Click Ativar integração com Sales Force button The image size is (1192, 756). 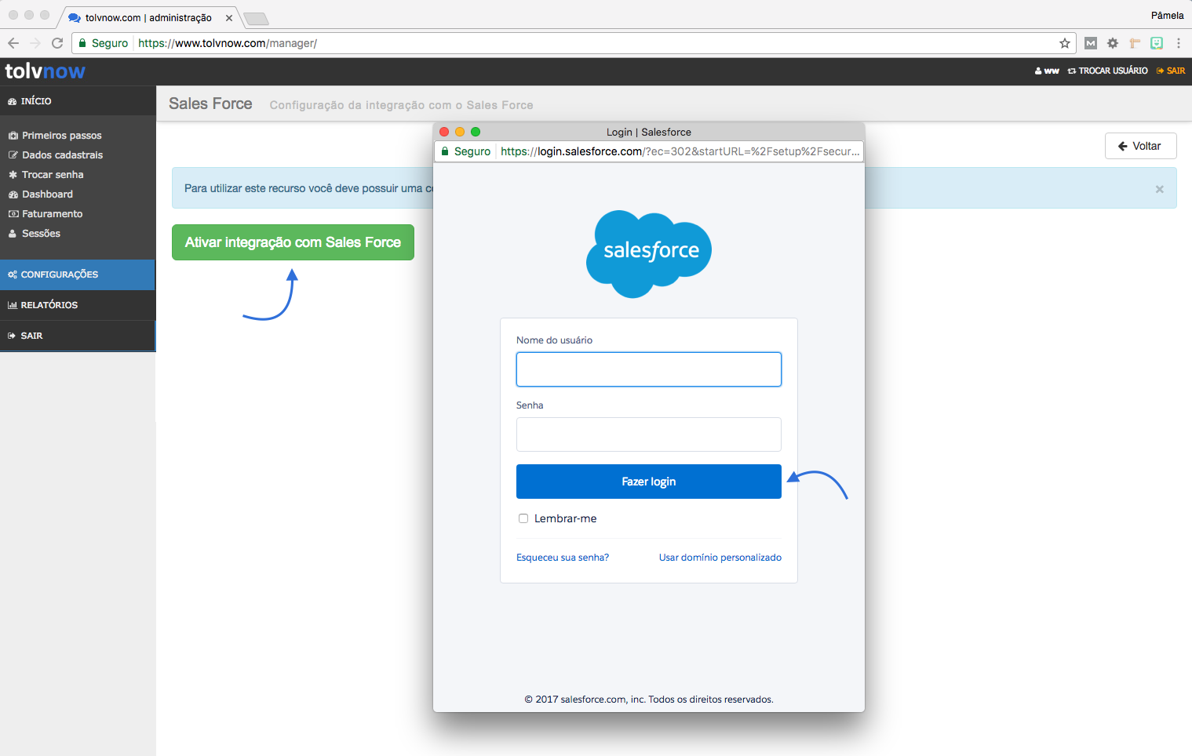[293, 242]
